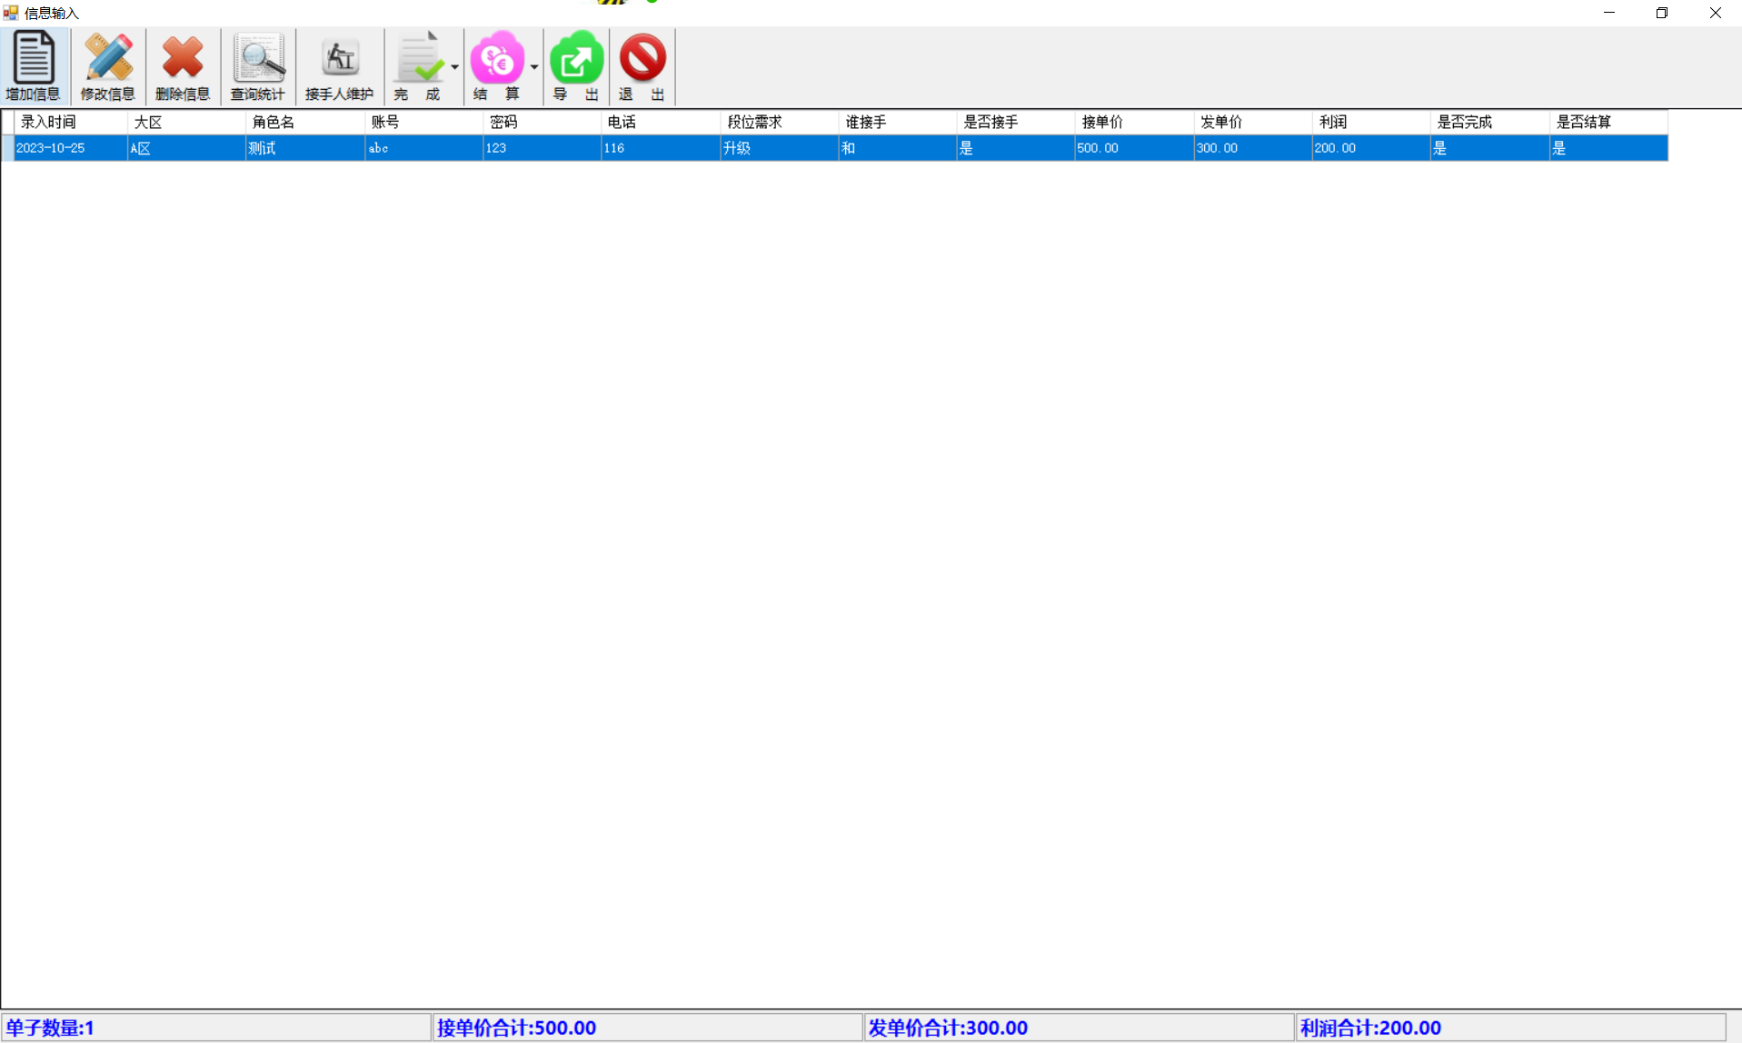Click the 单子数量:1 status panel
The image size is (1742, 1043).
(216, 1028)
